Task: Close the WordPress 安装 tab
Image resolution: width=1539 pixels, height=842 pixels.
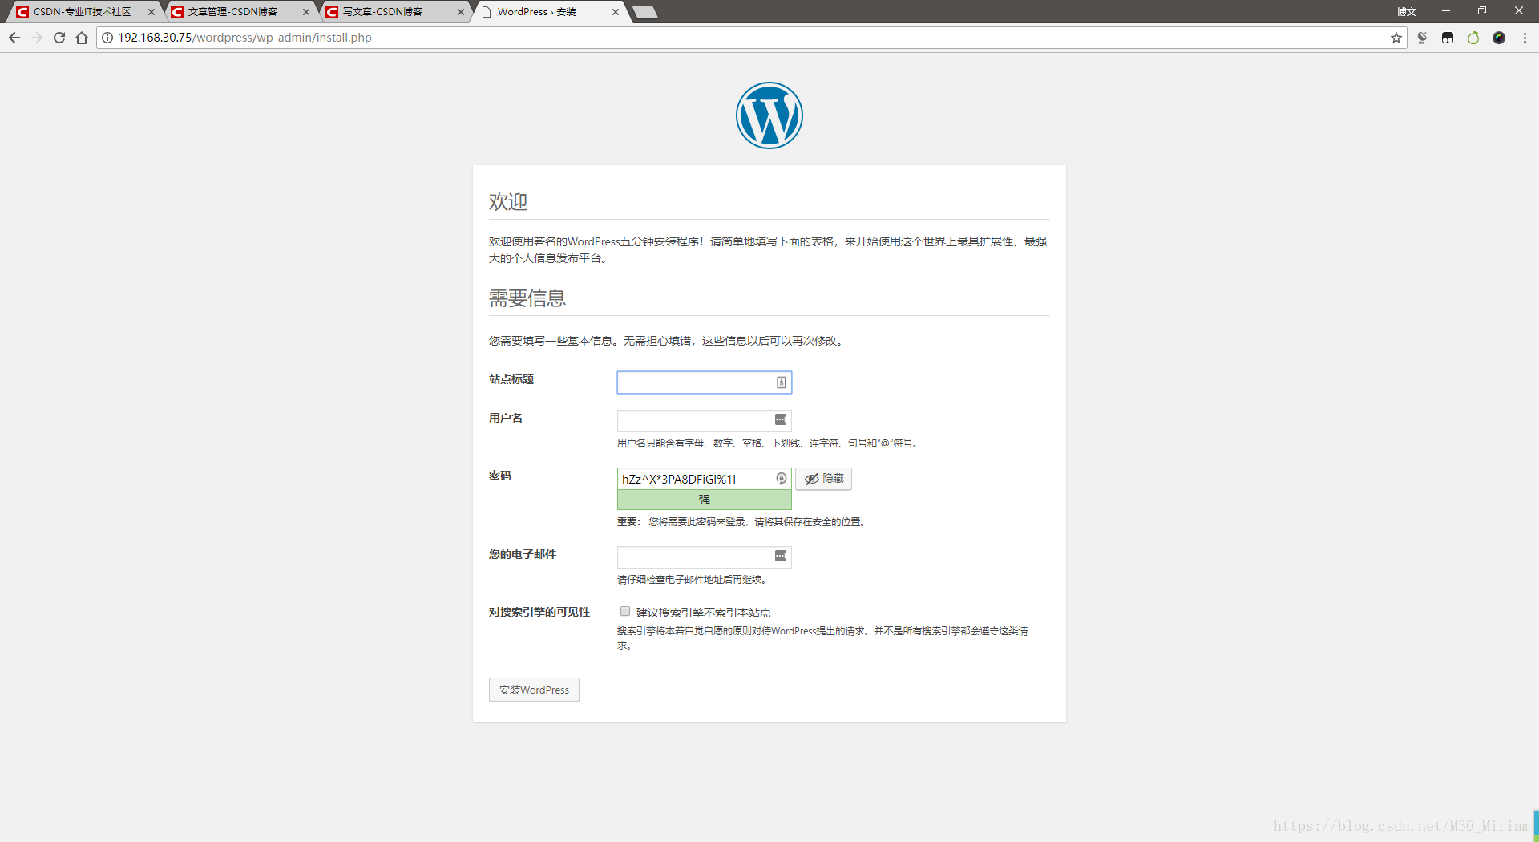Action: pyautogui.click(x=616, y=12)
